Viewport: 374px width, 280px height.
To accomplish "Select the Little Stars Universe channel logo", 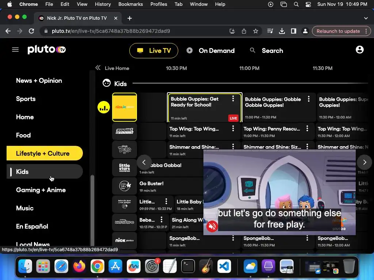I will point(125,168).
